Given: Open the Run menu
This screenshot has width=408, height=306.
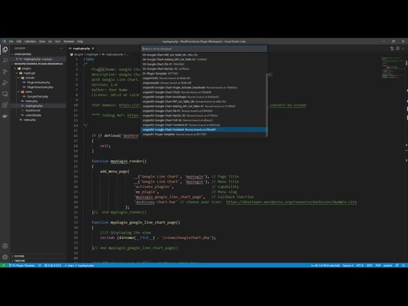Looking at the screenshot, I should tap(58, 41).
